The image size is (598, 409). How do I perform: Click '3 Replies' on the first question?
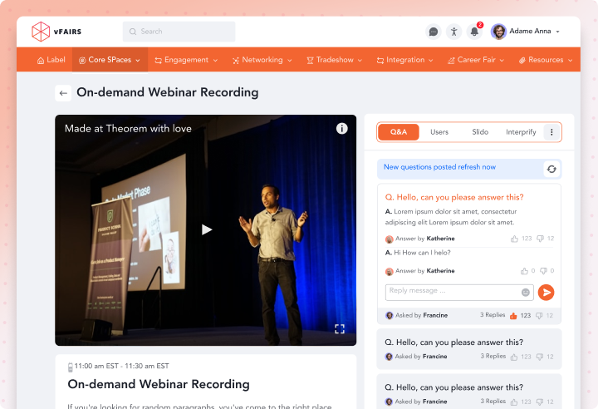coord(493,315)
